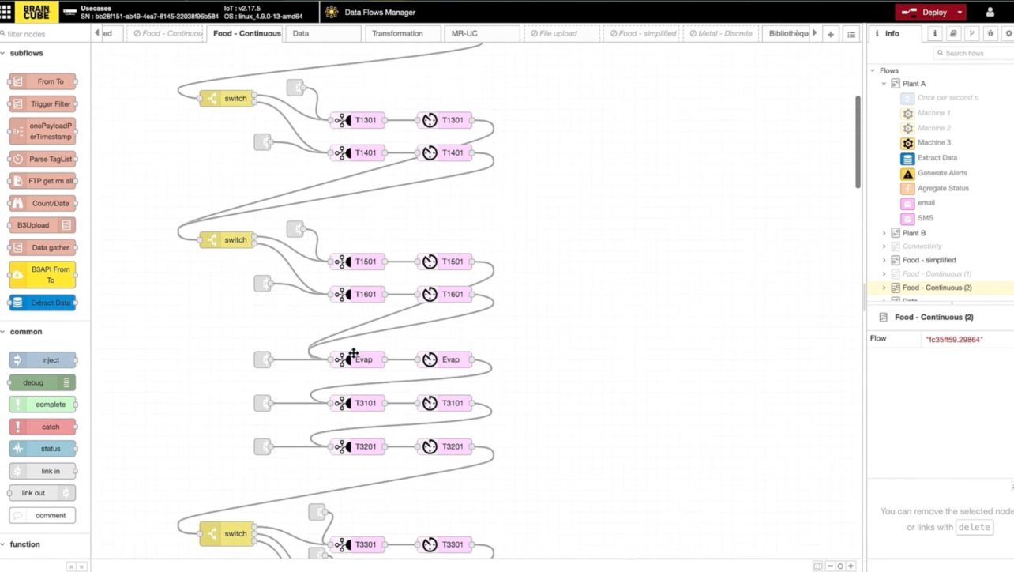The width and height of the screenshot is (1014, 572).
Task: Switch to the Transformation flow tab
Action: click(x=397, y=33)
